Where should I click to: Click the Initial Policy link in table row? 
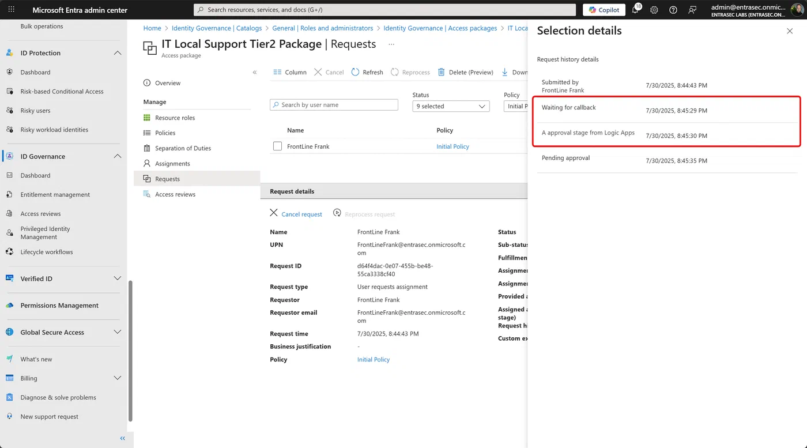452,146
